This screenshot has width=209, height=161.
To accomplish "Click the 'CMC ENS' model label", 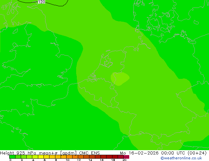I will click(89, 153).
